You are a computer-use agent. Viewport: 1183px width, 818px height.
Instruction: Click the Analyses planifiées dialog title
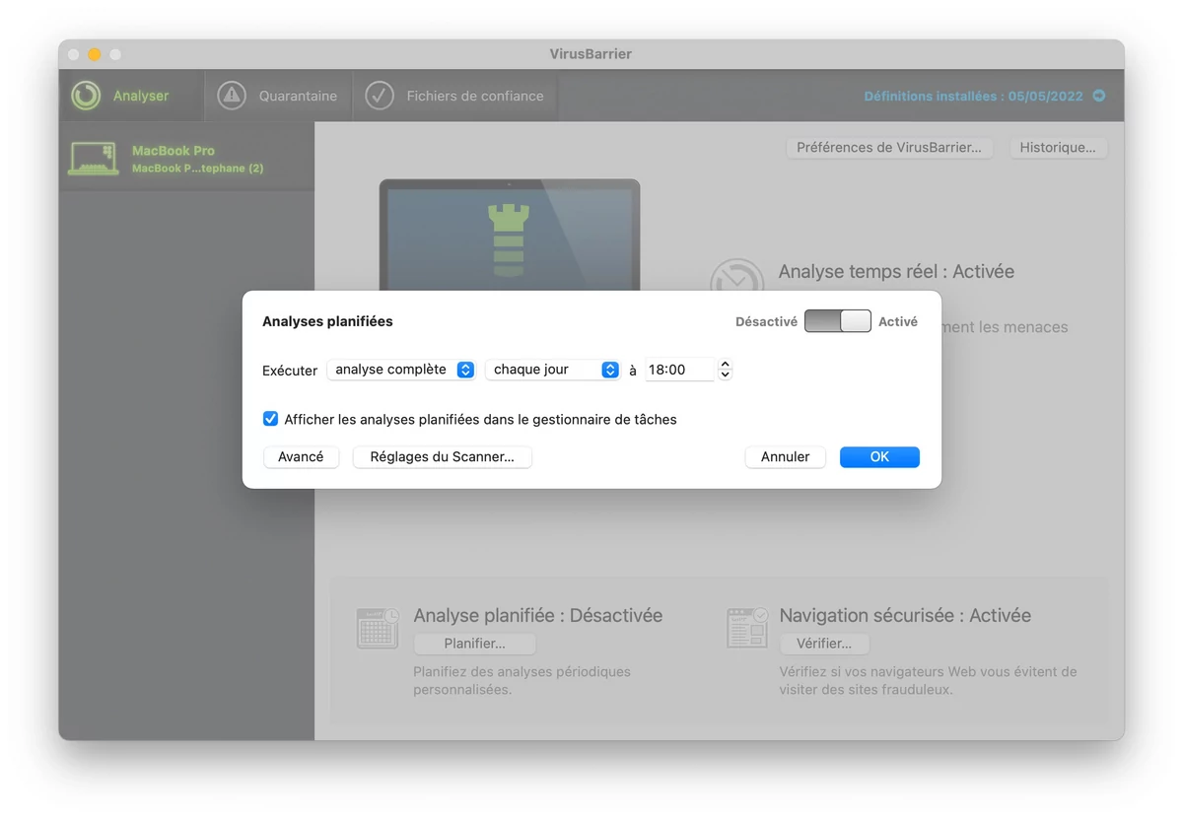[x=327, y=321]
